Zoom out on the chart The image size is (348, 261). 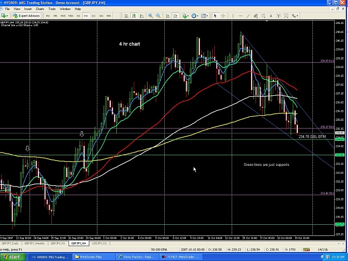[x=158, y=16]
